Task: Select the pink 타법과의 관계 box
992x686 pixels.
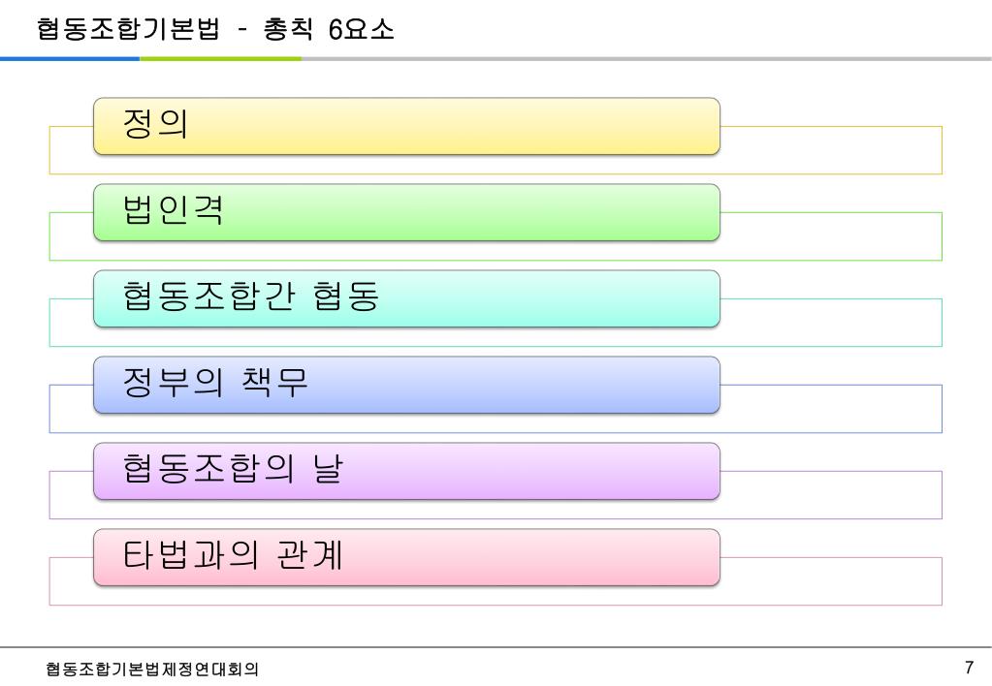Action: [x=406, y=557]
